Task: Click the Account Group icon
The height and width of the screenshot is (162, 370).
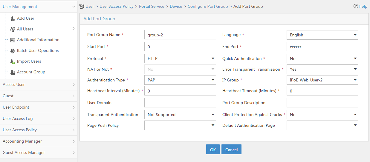Action: pos(13,72)
